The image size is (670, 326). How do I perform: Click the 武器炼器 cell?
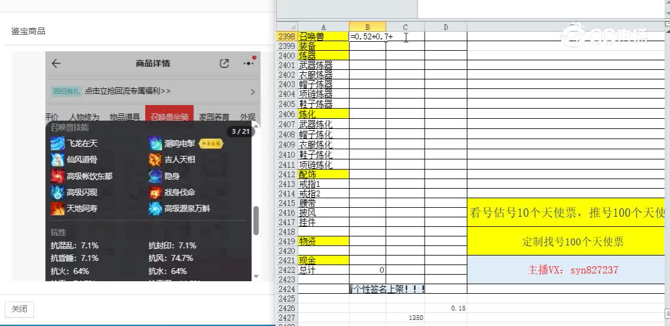[324, 65]
